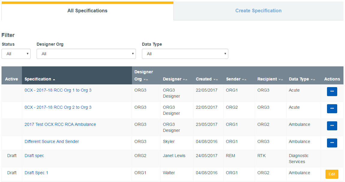Select ORG2 designer org in Draft spec row

[140, 156]
